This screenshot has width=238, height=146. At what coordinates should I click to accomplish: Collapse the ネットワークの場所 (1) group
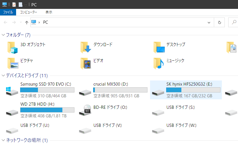[3, 140]
